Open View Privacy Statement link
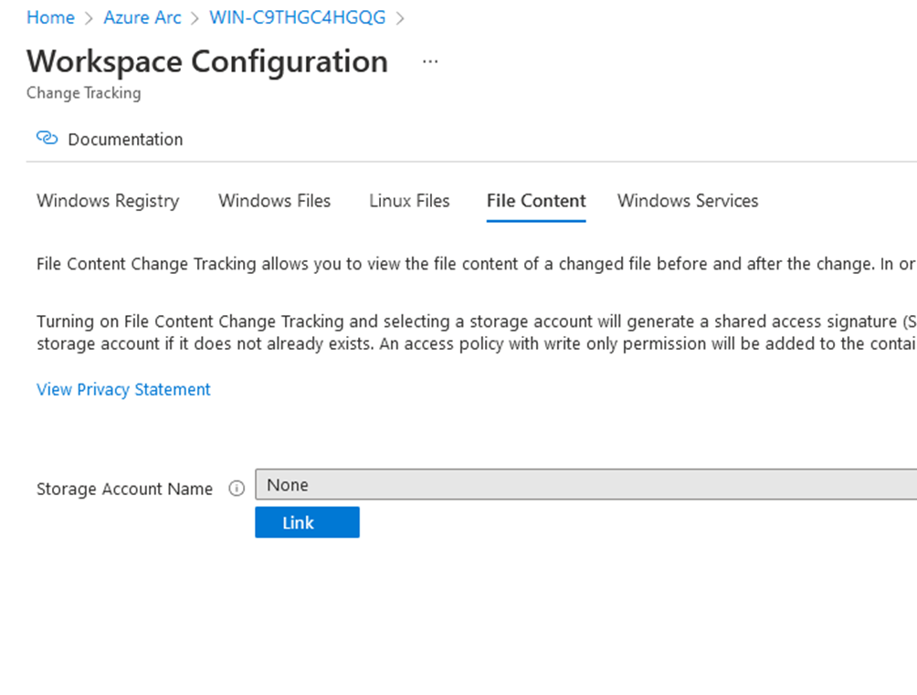The height and width of the screenshot is (695, 917). tap(123, 390)
